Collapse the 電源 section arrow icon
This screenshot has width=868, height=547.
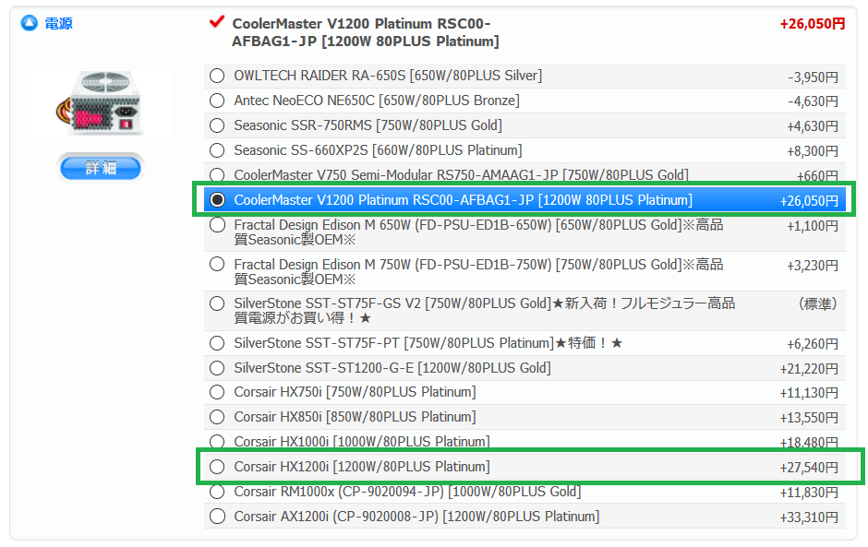point(29,23)
